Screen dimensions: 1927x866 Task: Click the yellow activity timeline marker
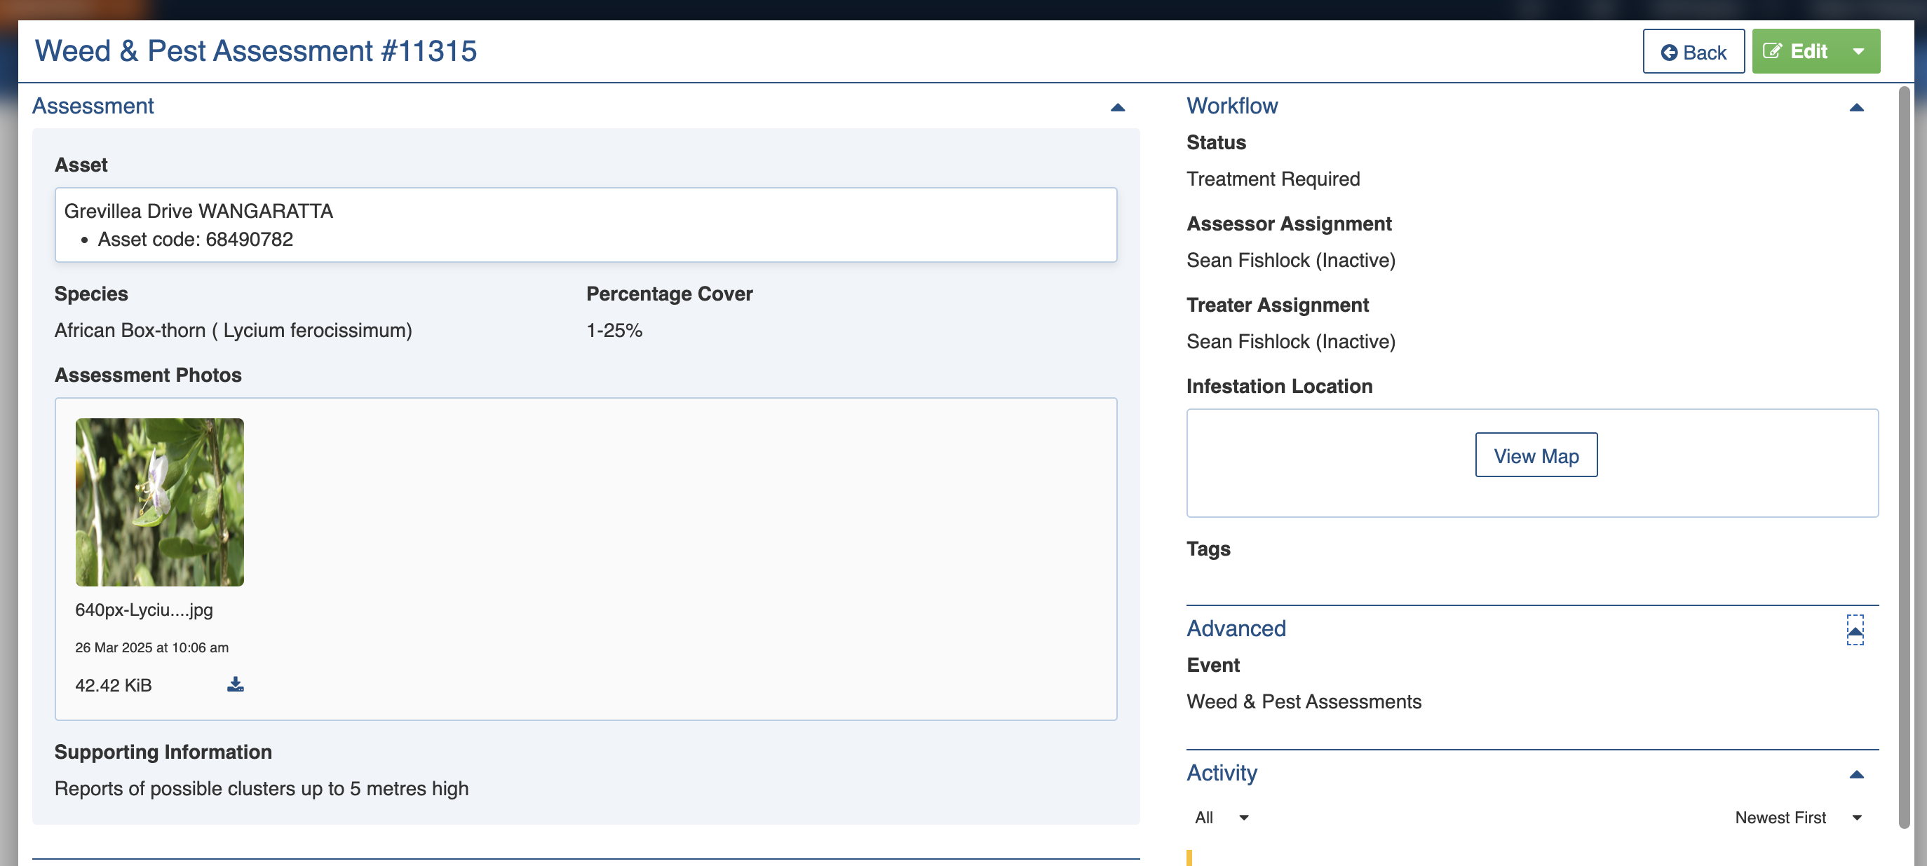click(x=1189, y=858)
